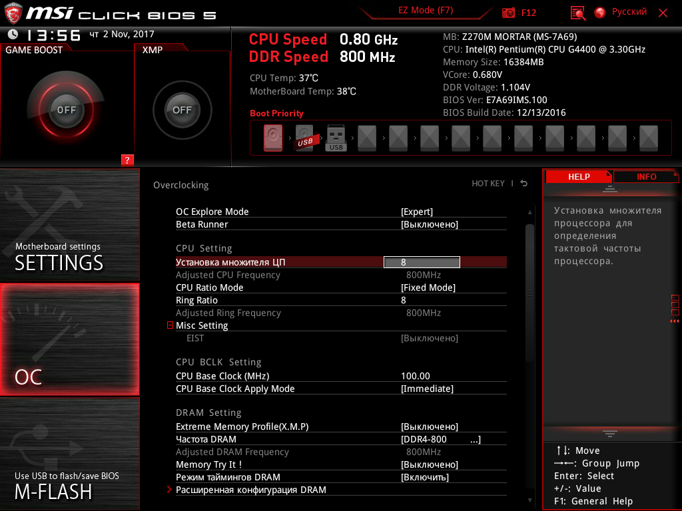Image resolution: width=682 pixels, height=511 pixels.
Task: Select the USB drive boot device icon
Action: pos(336,138)
